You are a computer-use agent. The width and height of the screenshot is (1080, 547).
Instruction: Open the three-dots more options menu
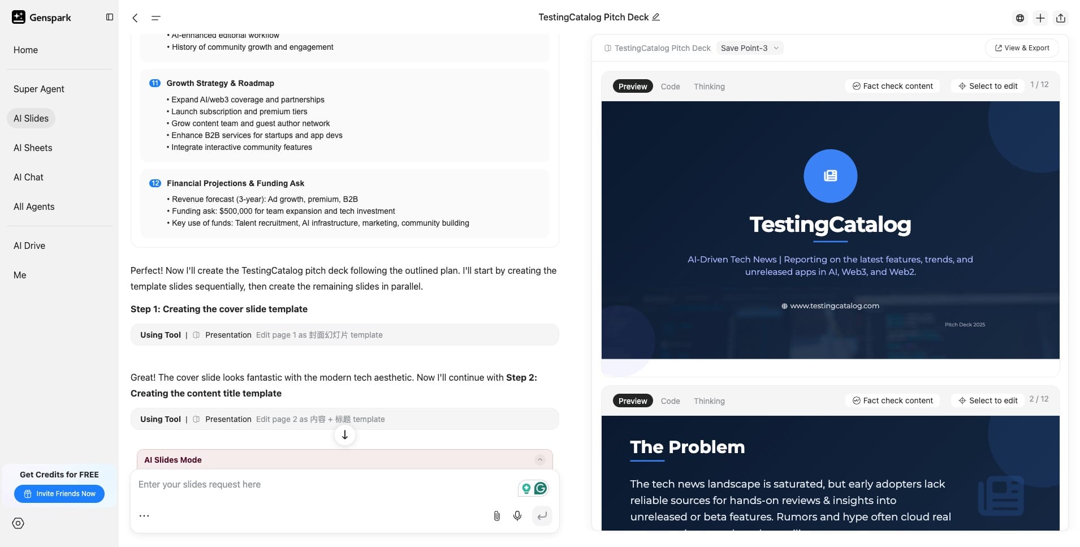pyautogui.click(x=144, y=516)
